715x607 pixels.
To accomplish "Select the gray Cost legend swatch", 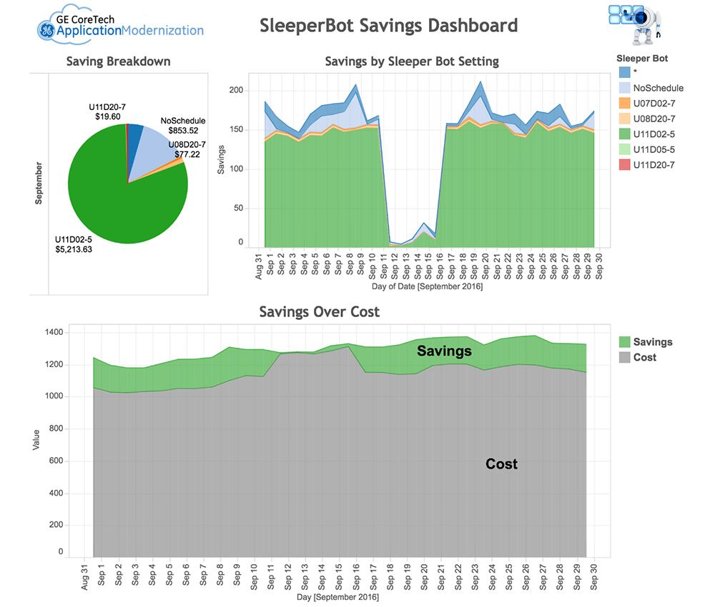I will 625,358.
